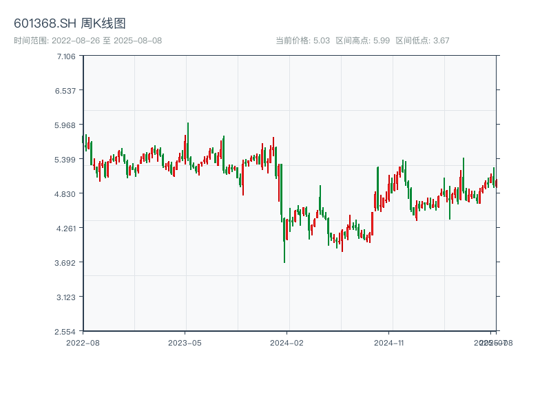551x413 pixels.
Task: Click the 7.106 y-axis label
Action: click(65, 56)
